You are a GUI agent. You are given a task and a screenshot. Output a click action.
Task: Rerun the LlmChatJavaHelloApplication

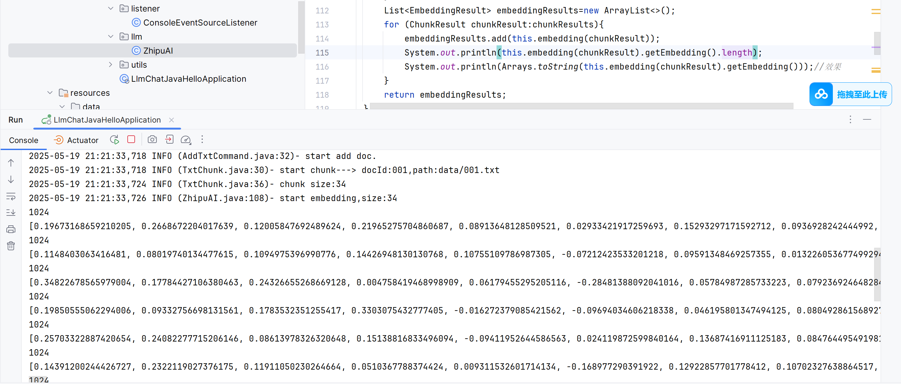pos(114,139)
